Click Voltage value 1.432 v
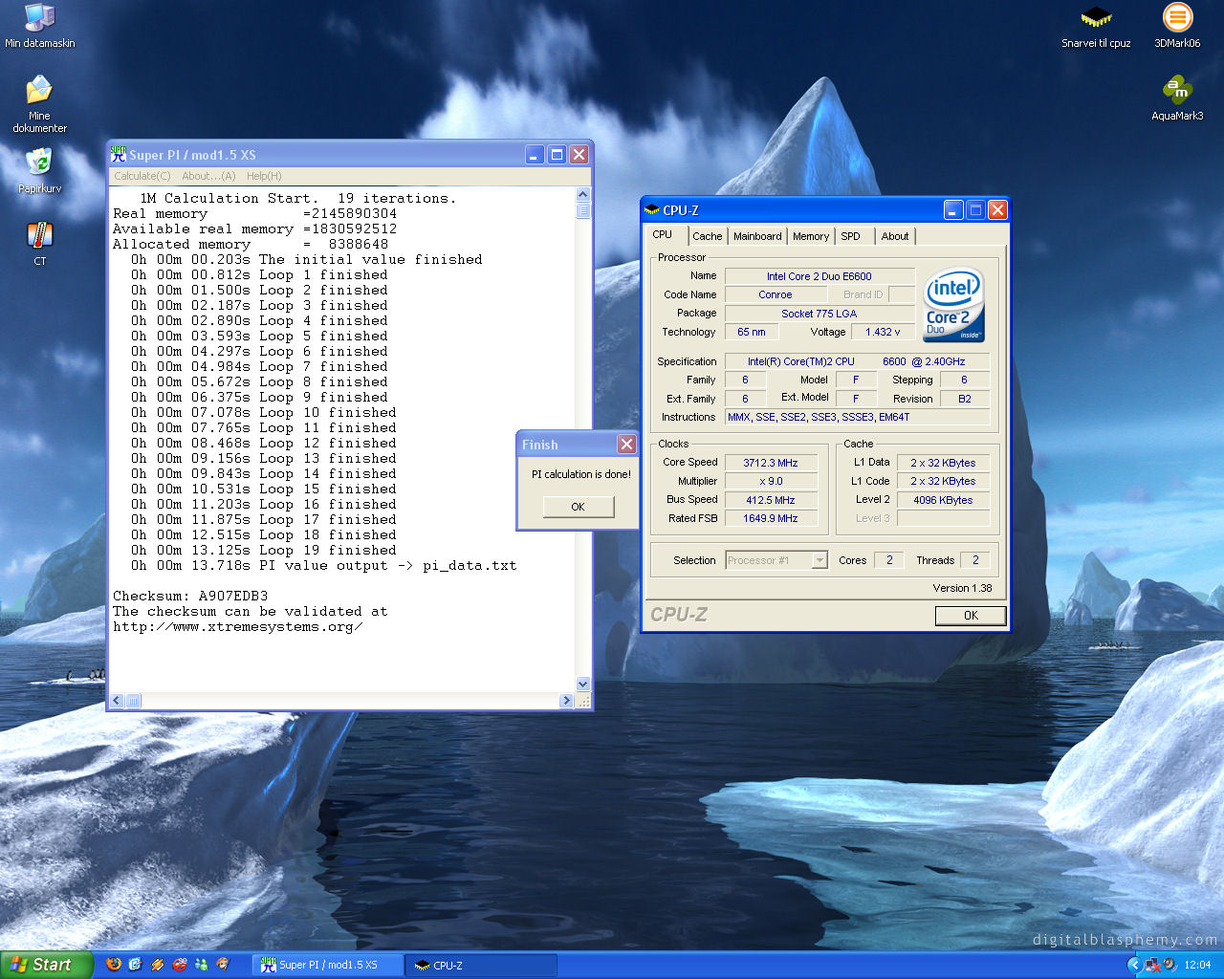 pos(883,332)
